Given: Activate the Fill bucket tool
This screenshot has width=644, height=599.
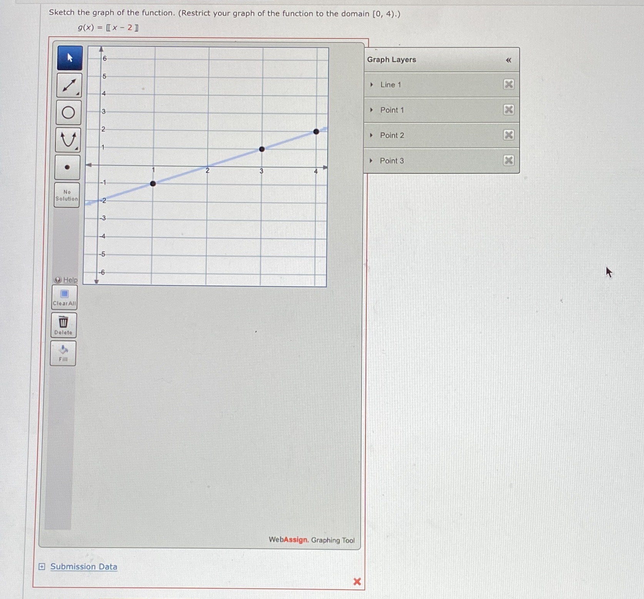Looking at the screenshot, I should tap(63, 353).
